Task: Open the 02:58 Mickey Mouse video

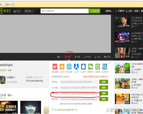Action: click(x=122, y=99)
